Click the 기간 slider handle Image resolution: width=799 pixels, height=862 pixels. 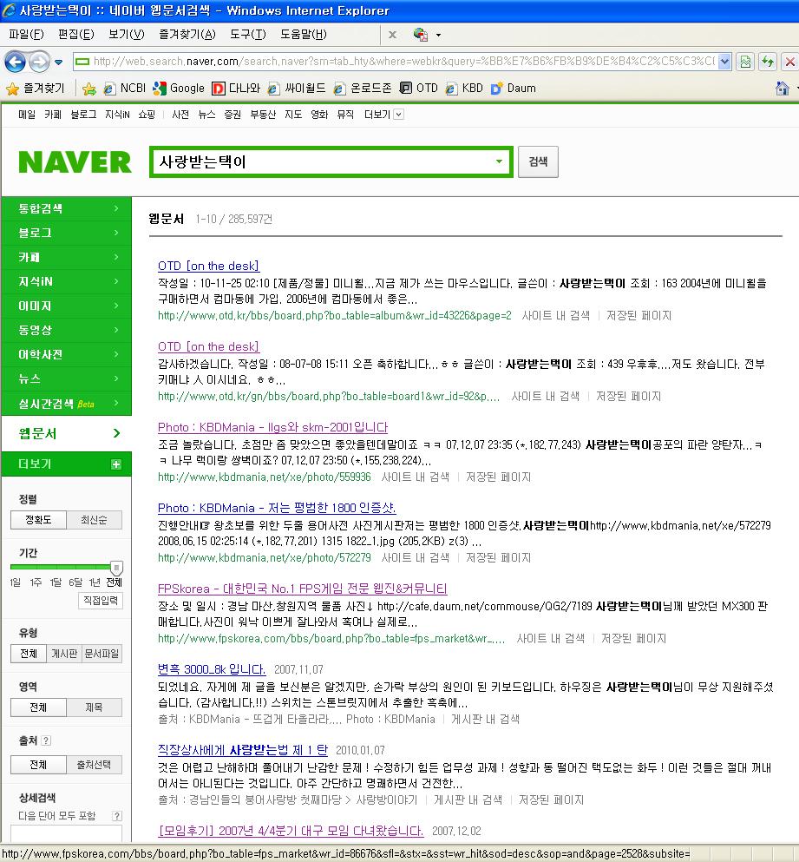(x=116, y=568)
